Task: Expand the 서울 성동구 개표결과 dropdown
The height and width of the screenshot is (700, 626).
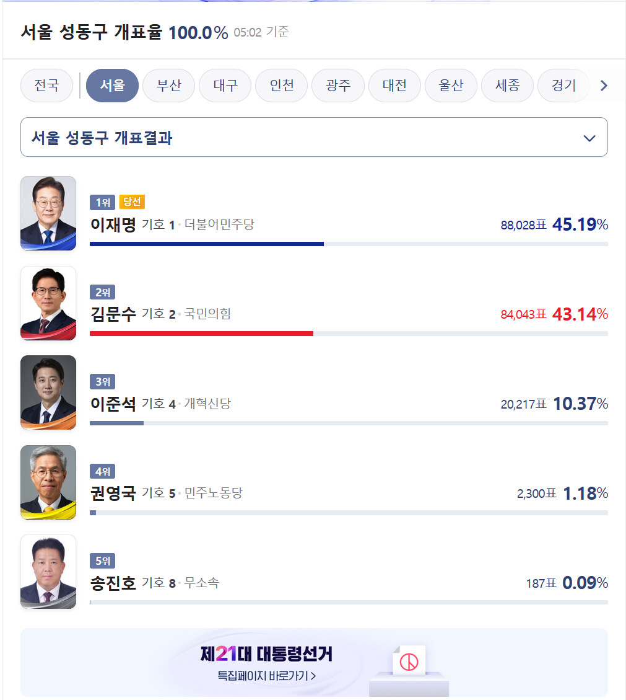Action: pos(313,138)
